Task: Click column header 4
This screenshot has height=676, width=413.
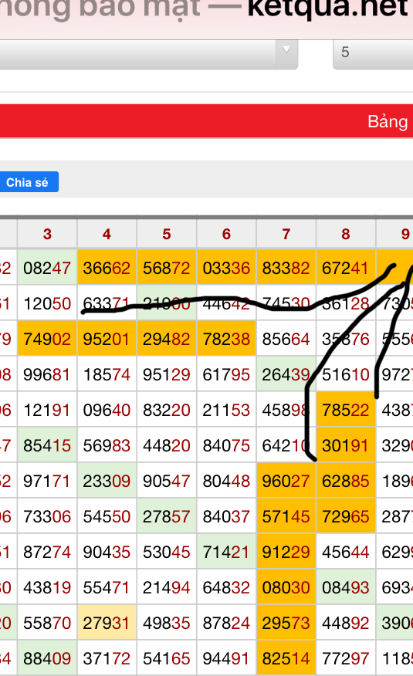Action: pyautogui.click(x=107, y=234)
